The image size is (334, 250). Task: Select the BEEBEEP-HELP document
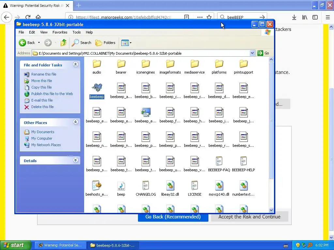point(243,161)
